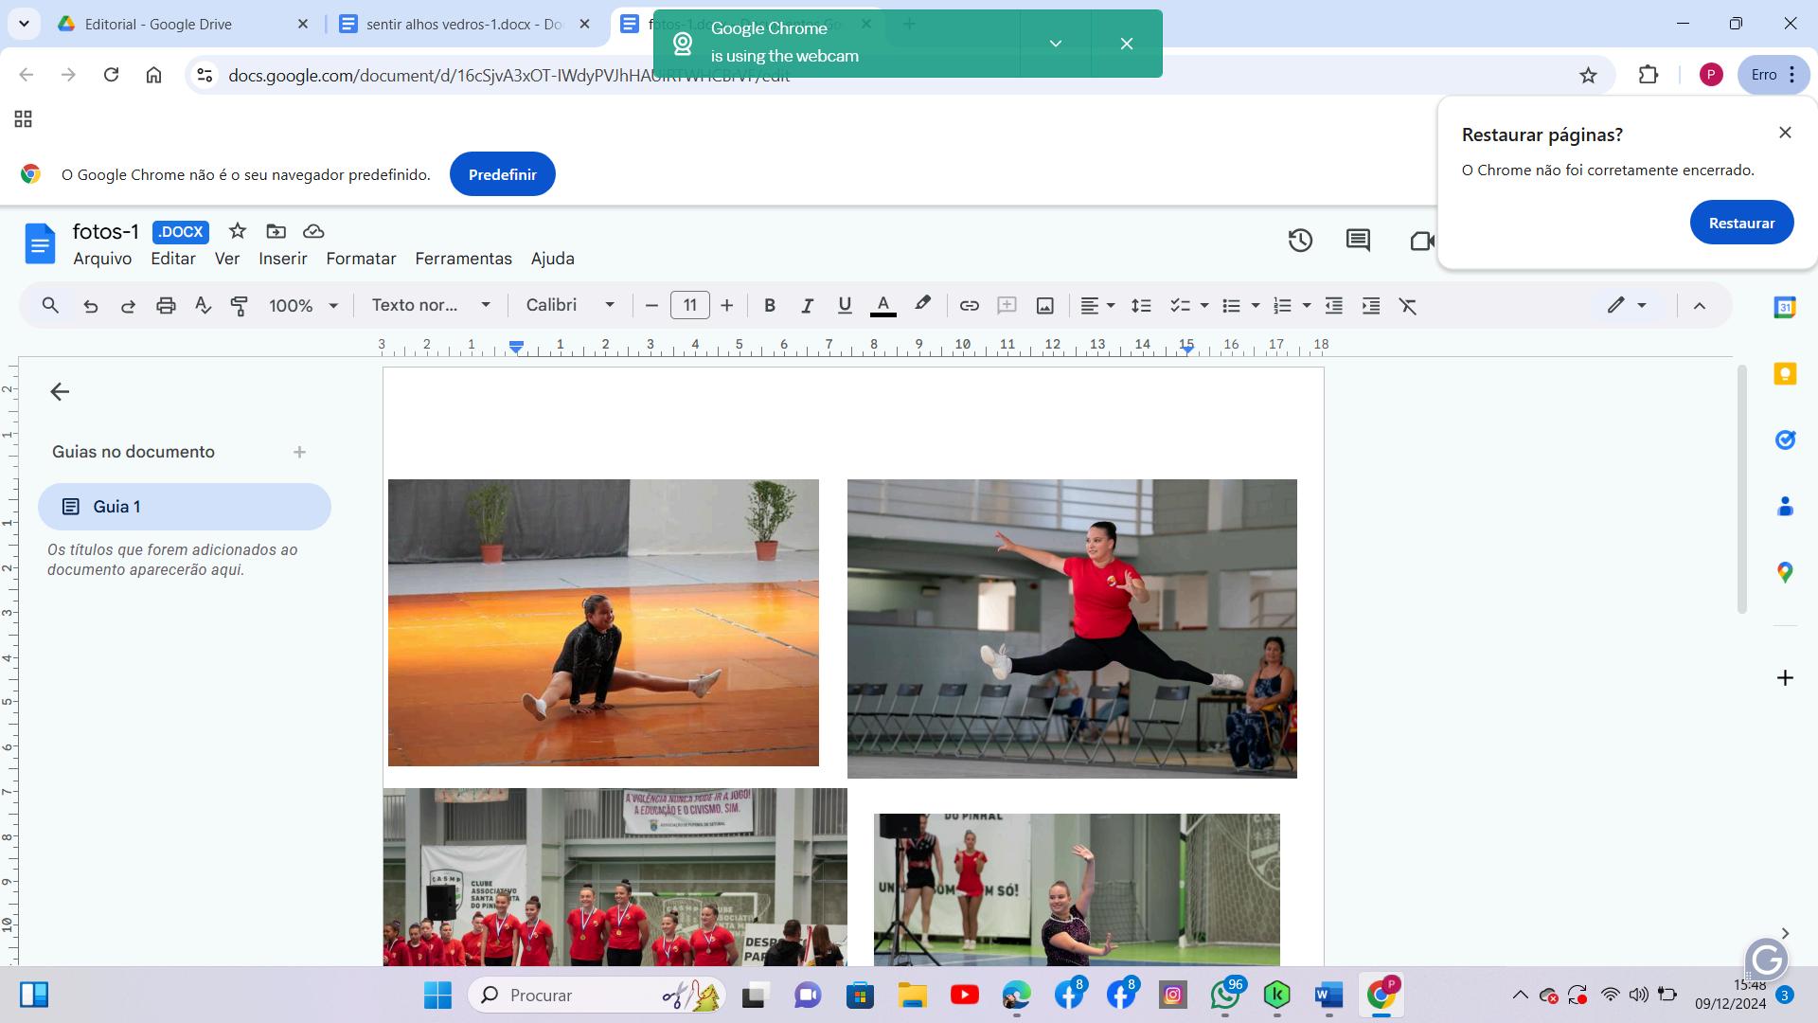Open the zoom 100% dropdown
The image size is (1818, 1023).
tap(303, 306)
